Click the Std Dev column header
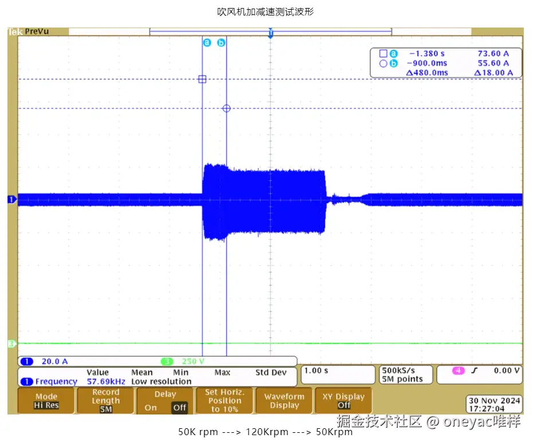The image size is (533, 442). pyautogui.click(x=271, y=373)
